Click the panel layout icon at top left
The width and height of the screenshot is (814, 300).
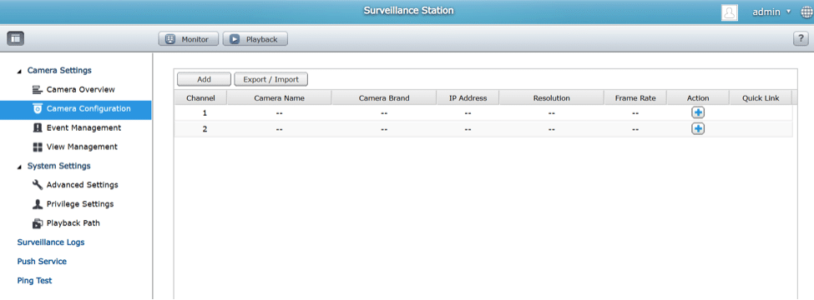[x=16, y=37]
